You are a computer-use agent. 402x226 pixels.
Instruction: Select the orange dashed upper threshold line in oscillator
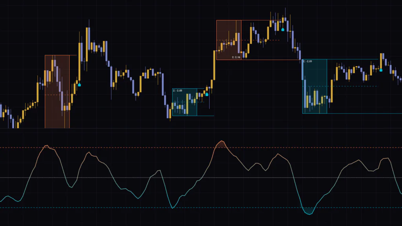pyautogui.click(x=201, y=148)
